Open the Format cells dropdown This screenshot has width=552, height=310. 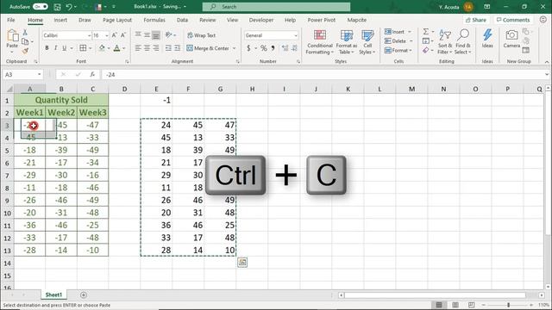(411, 51)
